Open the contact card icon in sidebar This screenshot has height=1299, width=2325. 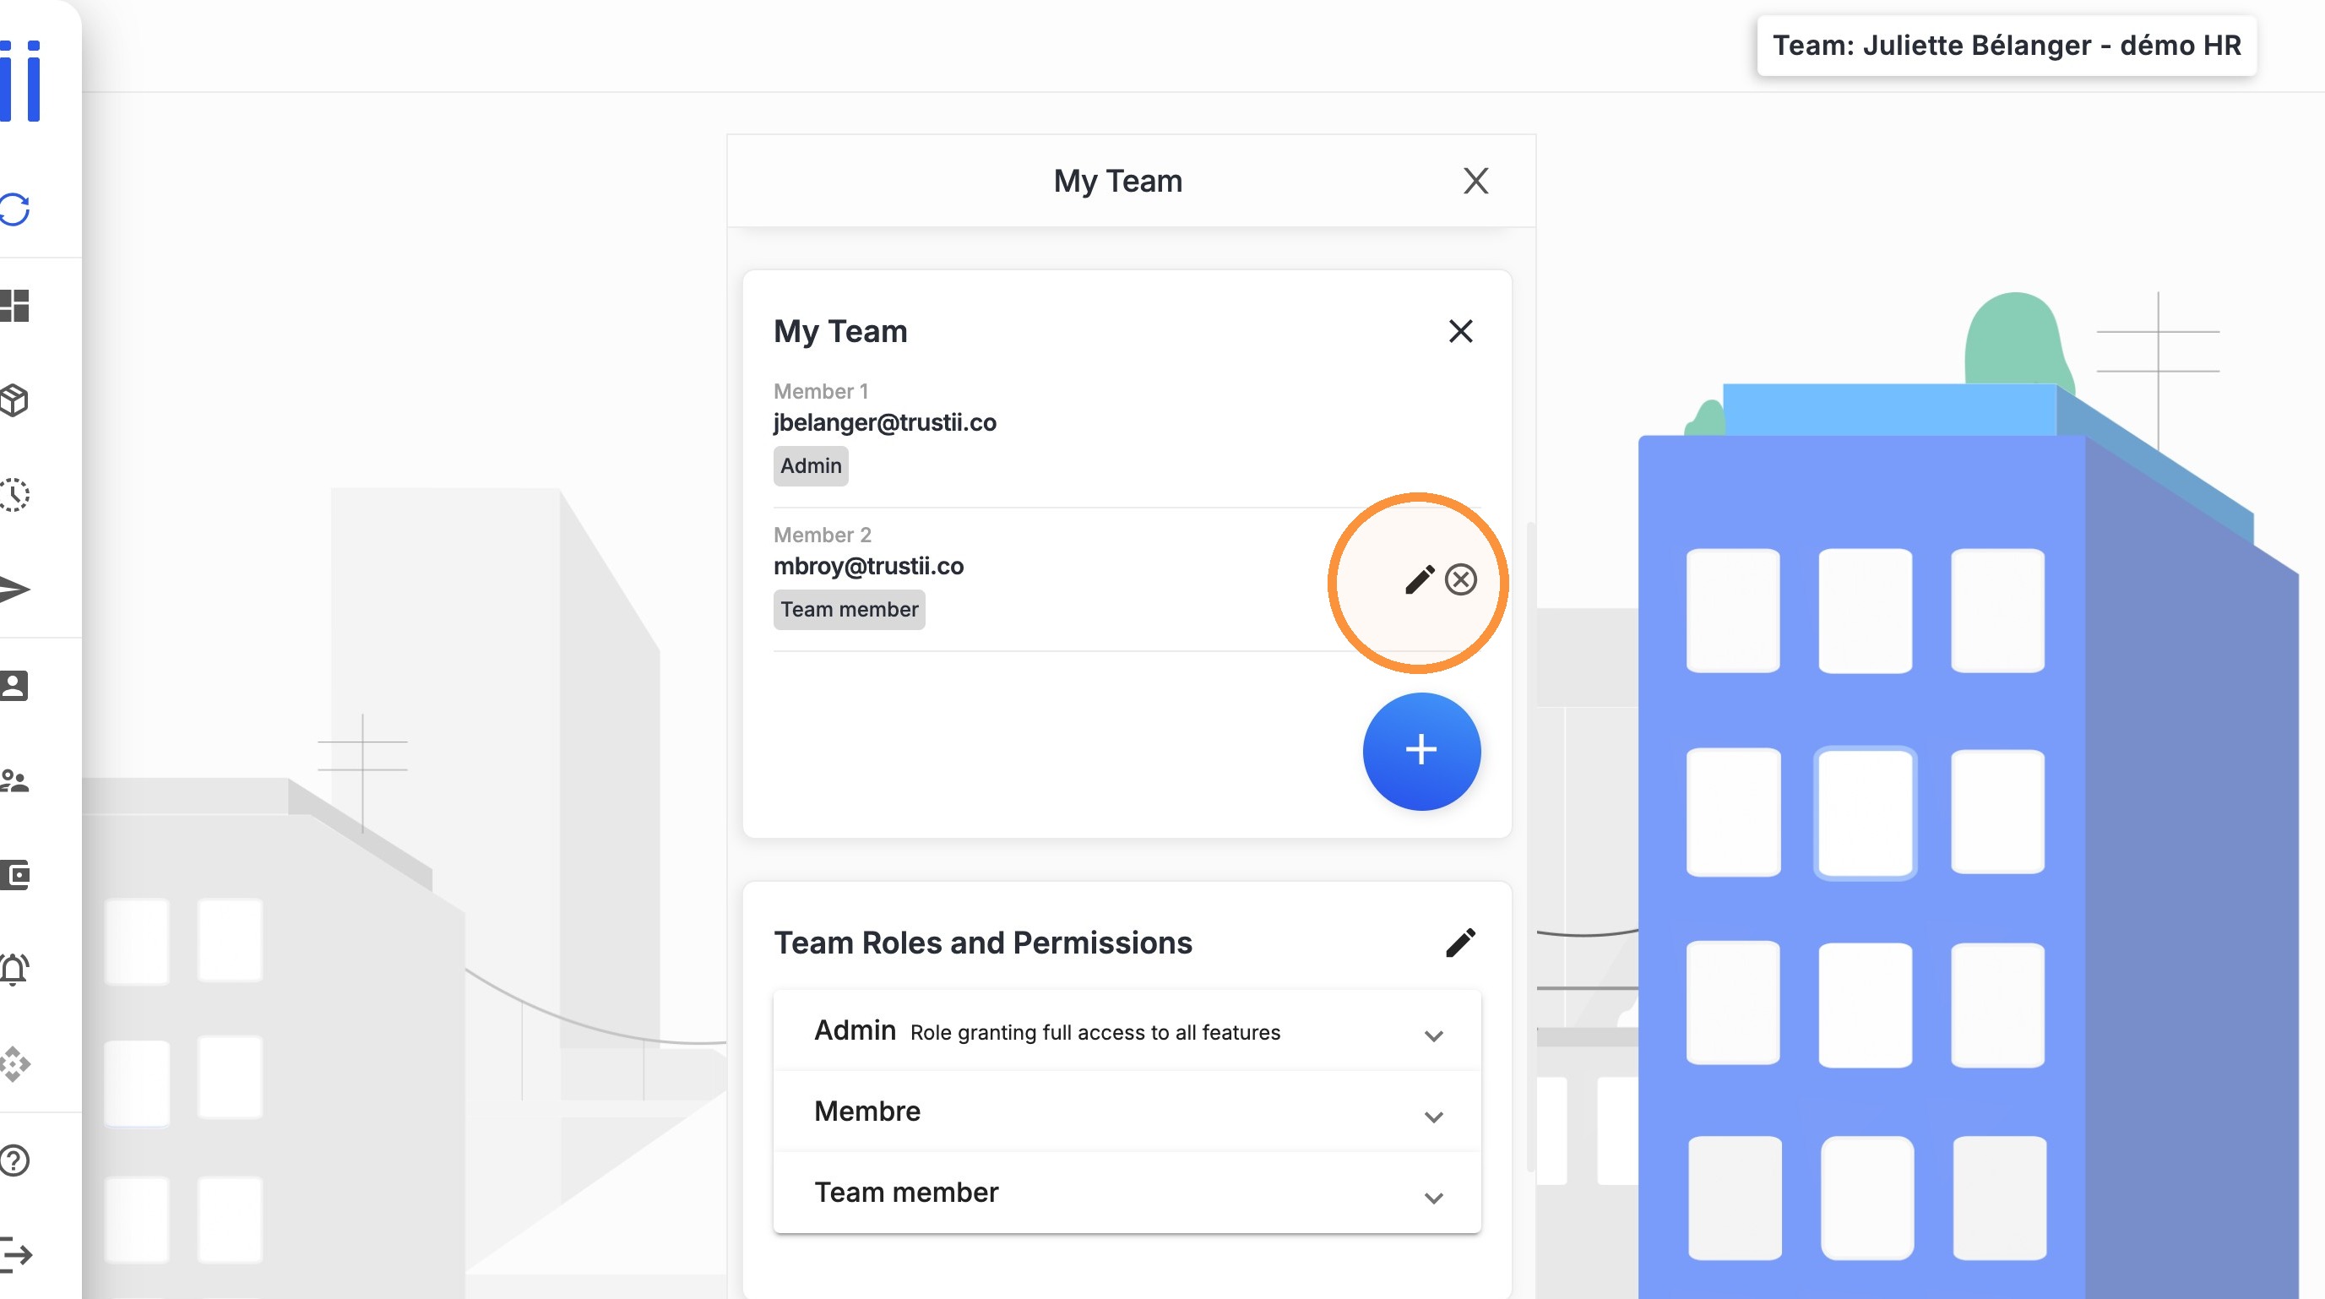click(14, 685)
